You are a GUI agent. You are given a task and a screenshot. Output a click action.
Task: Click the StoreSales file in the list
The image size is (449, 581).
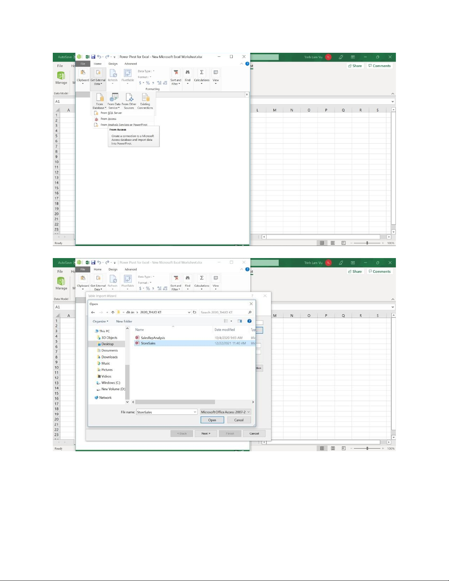pos(148,343)
